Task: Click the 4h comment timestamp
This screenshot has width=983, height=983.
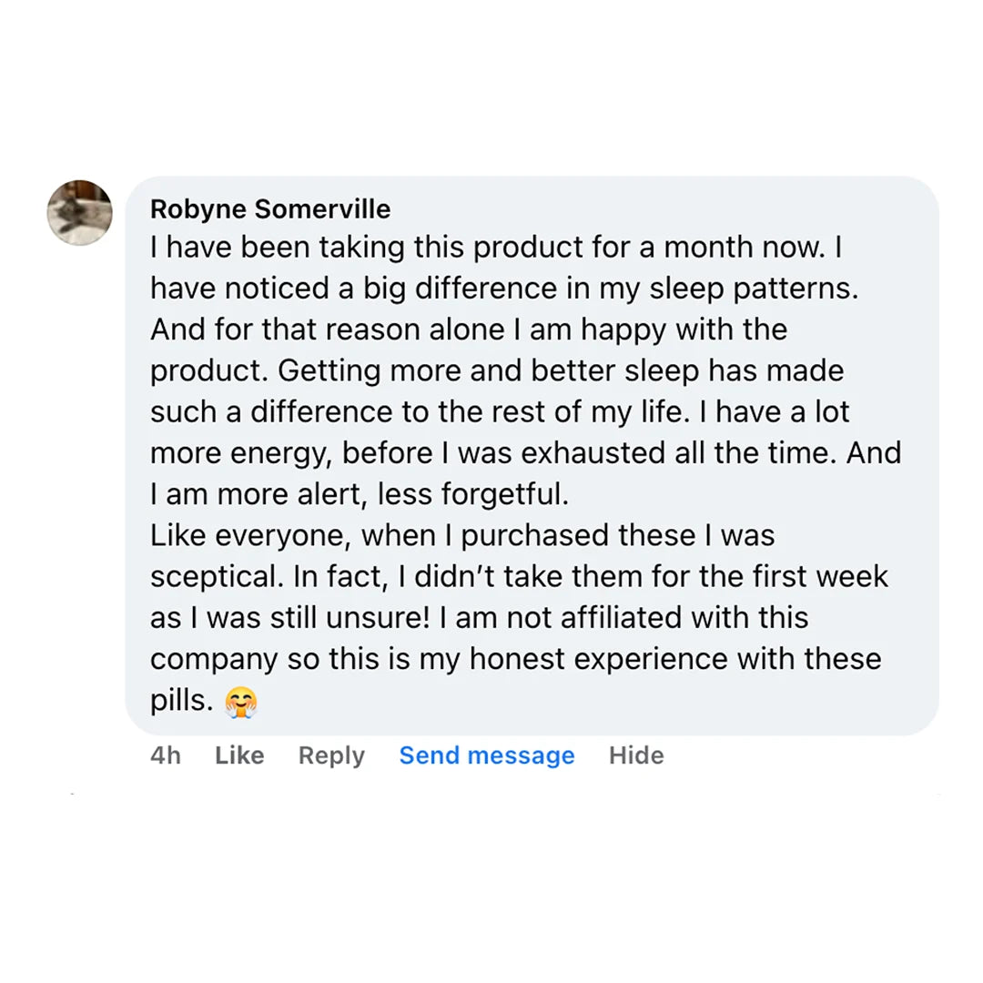Action: point(166,755)
